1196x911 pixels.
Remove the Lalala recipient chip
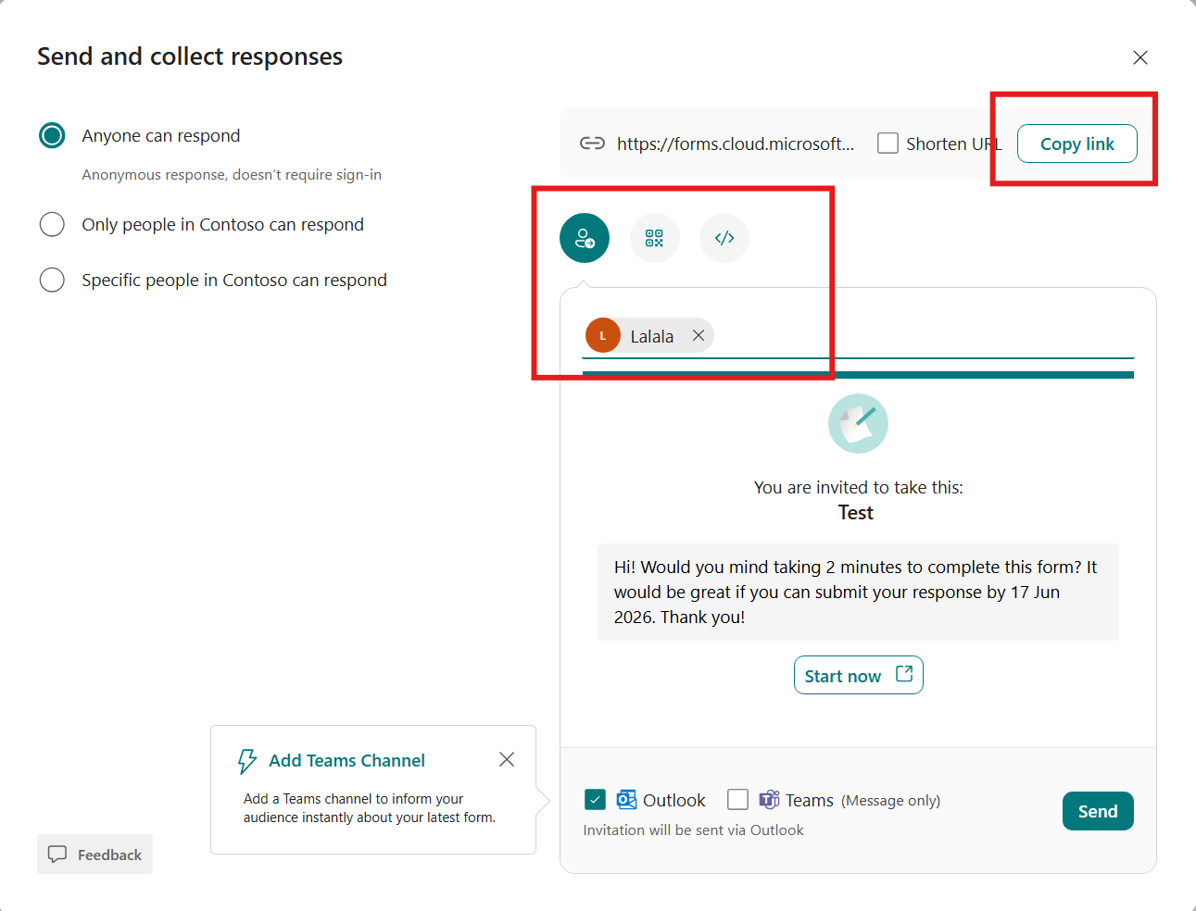tap(699, 335)
